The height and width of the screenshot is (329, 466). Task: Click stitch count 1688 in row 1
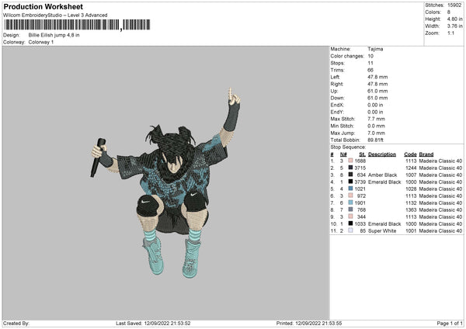coord(360,161)
